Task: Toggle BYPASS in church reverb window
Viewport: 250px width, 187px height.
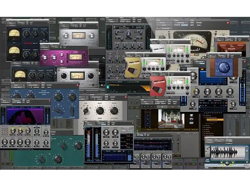Action: (x=175, y=102)
